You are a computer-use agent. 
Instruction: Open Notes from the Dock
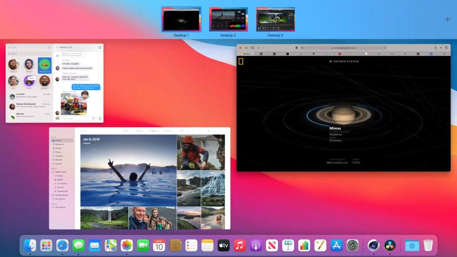[208, 245]
